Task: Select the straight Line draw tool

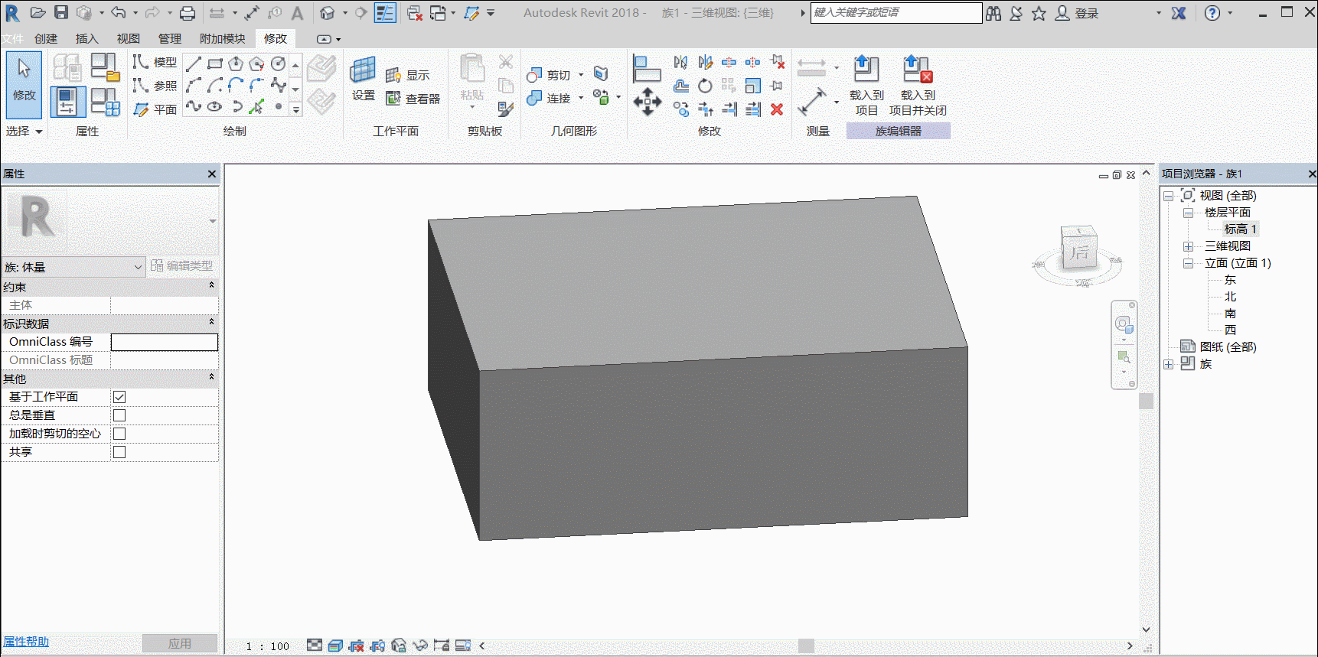Action: pyautogui.click(x=194, y=63)
